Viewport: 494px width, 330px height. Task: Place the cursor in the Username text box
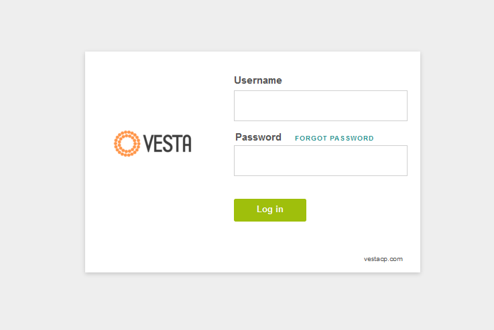coord(320,106)
